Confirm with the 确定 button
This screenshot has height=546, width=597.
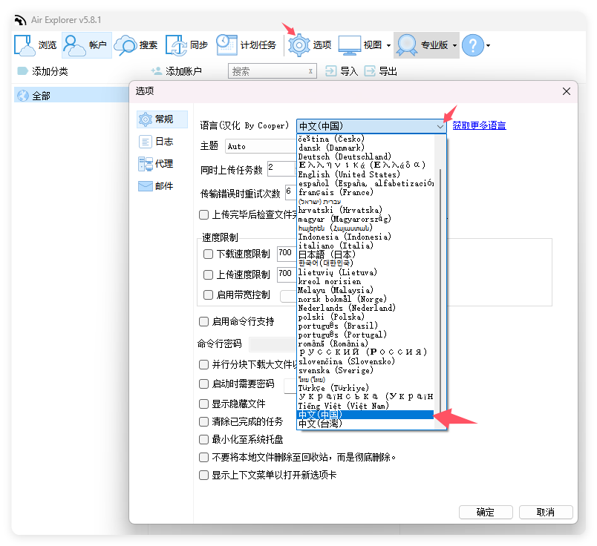click(x=486, y=512)
